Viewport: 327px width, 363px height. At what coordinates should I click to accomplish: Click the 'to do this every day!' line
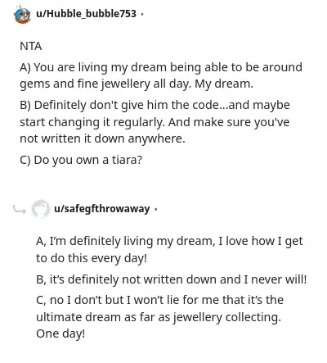(x=92, y=258)
